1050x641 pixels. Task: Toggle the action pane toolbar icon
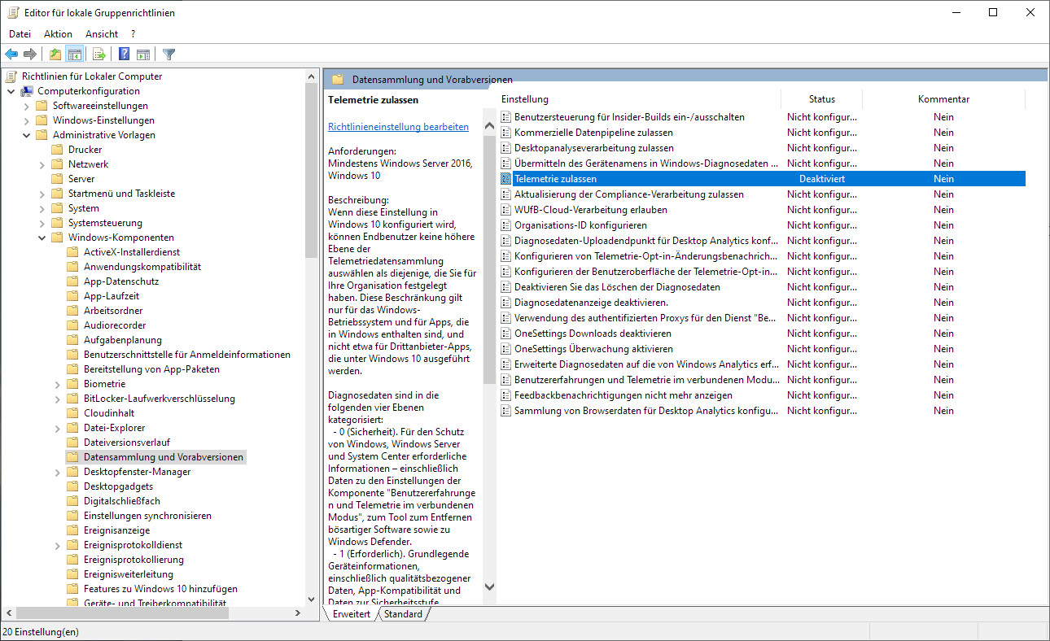coord(143,55)
